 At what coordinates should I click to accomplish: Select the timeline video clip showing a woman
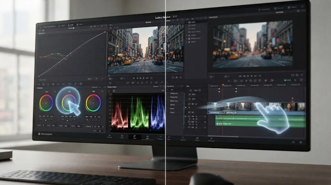289,107
